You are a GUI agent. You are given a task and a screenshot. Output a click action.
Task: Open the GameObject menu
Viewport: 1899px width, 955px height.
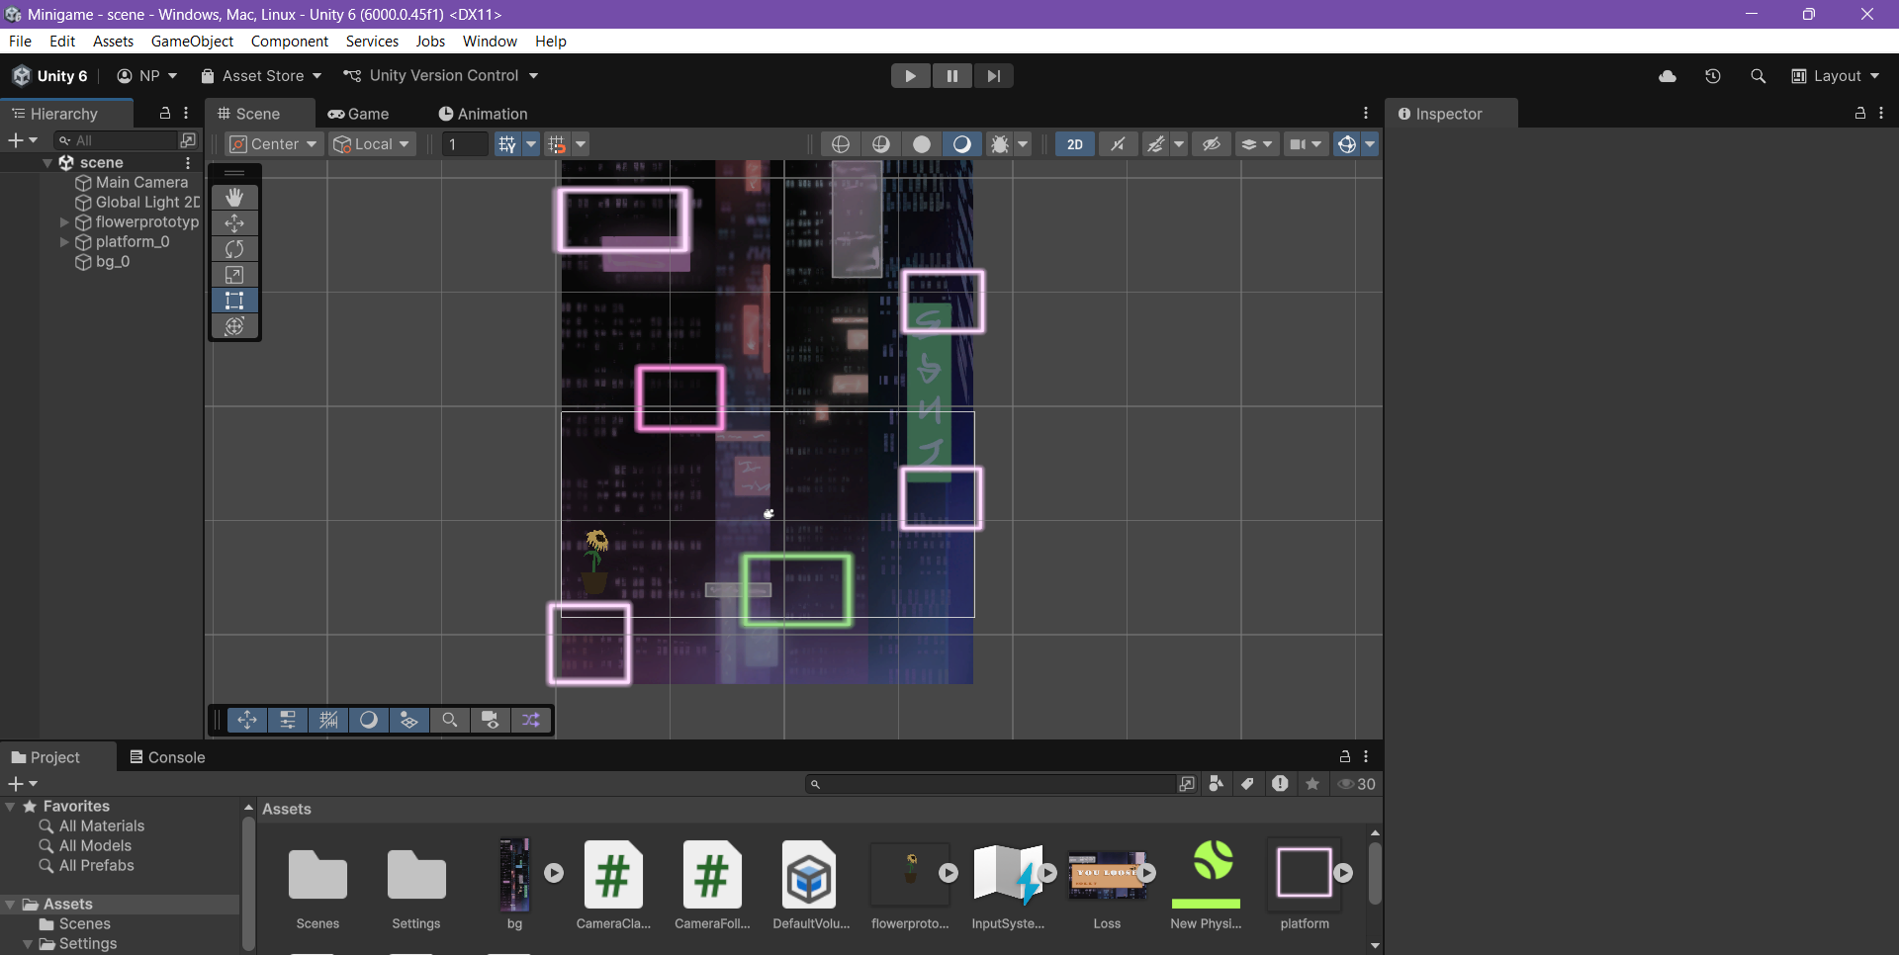pos(192,42)
